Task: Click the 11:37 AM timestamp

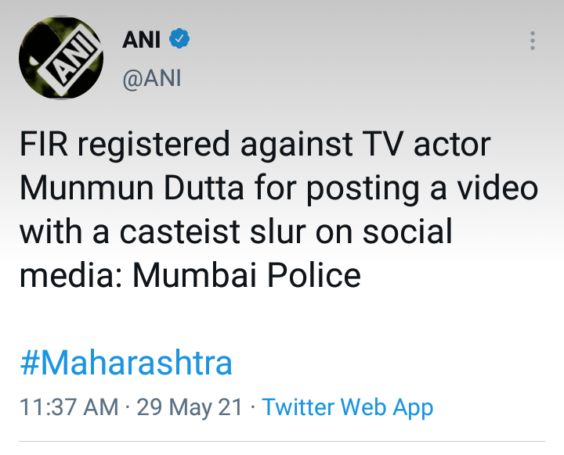Action: pos(69,407)
